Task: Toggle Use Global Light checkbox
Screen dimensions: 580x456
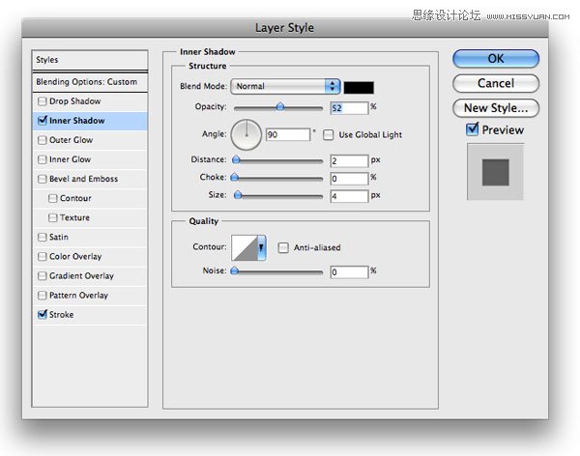Action: click(x=329, y=134)
